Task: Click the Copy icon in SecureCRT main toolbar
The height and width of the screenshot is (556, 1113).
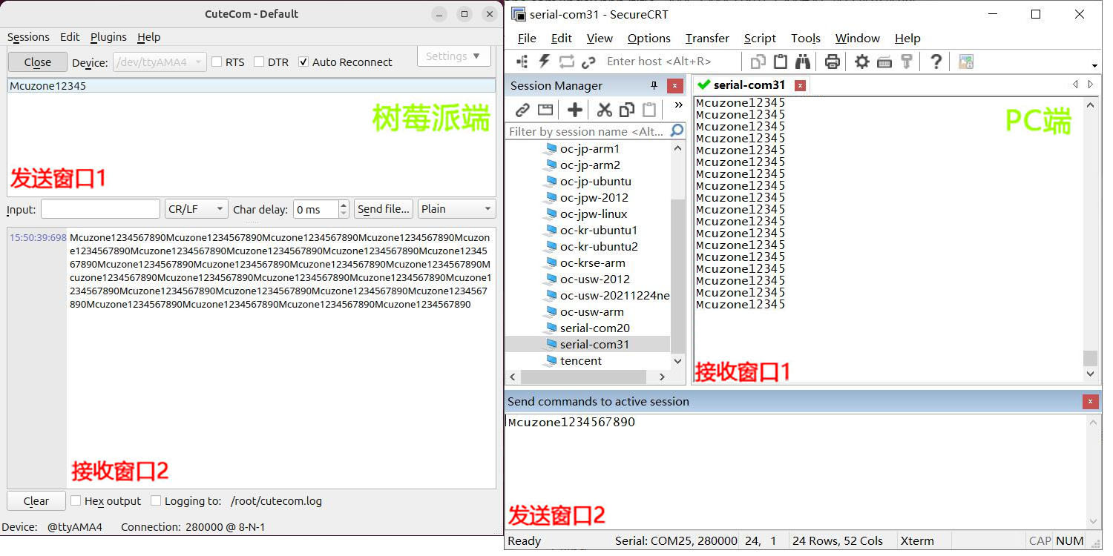Action: pyautogui.click(x=758, y=62)
